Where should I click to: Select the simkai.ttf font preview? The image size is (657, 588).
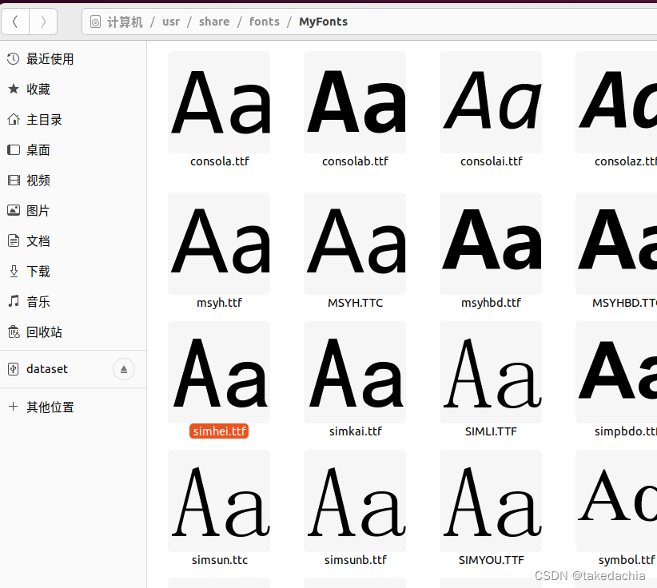(355, 372)
